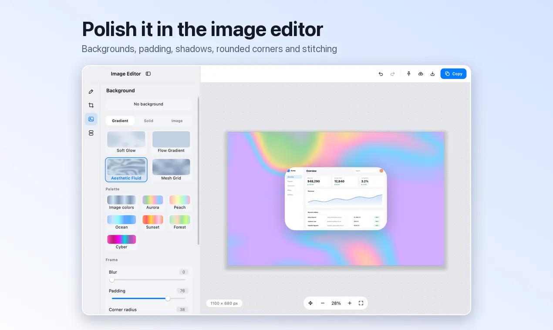553x330 pixels.
Task: Click the Background section heading
Action: pyautogui.click(x=121, y=91)
